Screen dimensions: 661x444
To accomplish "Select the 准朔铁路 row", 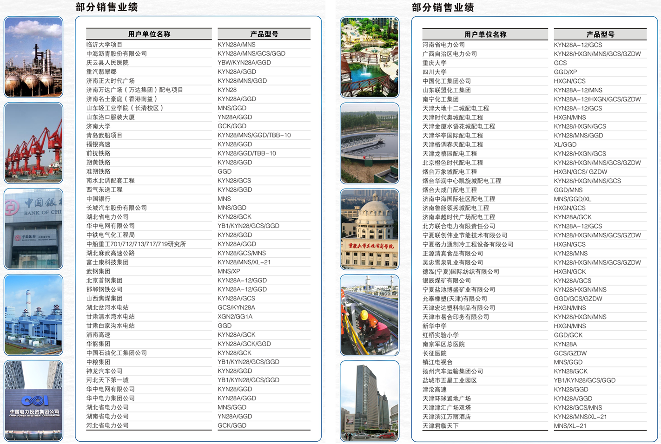I will (x=198, y=171).
